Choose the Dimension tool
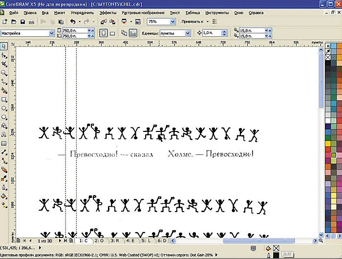This screenshot has width=342, height=259. click(4, 152)
